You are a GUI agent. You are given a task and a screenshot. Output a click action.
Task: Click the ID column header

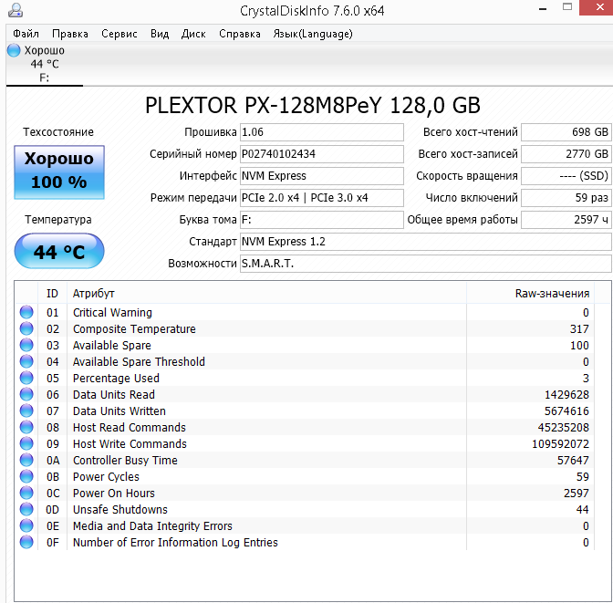point(52,293)
